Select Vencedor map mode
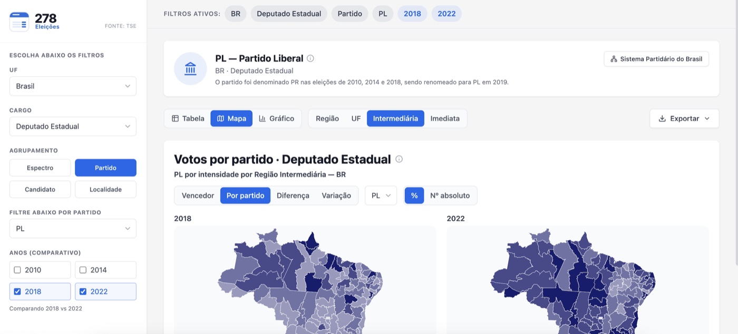This screenshot has height=334, width=738. pos(198,195)
